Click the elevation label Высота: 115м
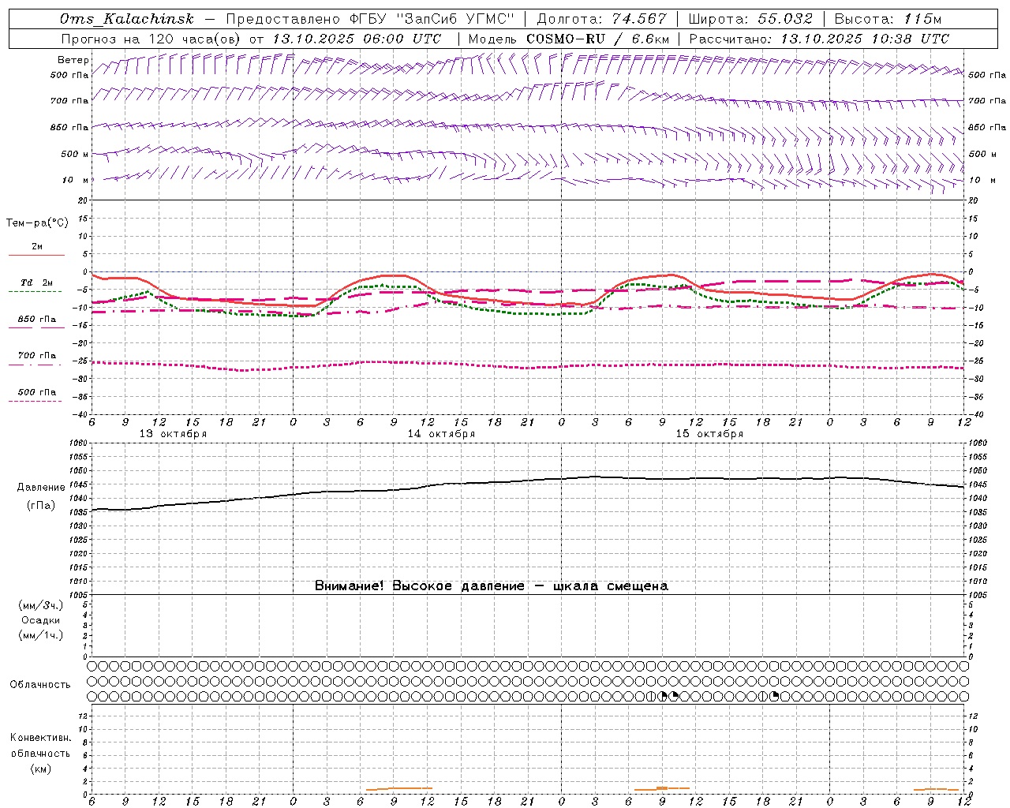Screen dimensions: 1010x808 coord(888,19)
